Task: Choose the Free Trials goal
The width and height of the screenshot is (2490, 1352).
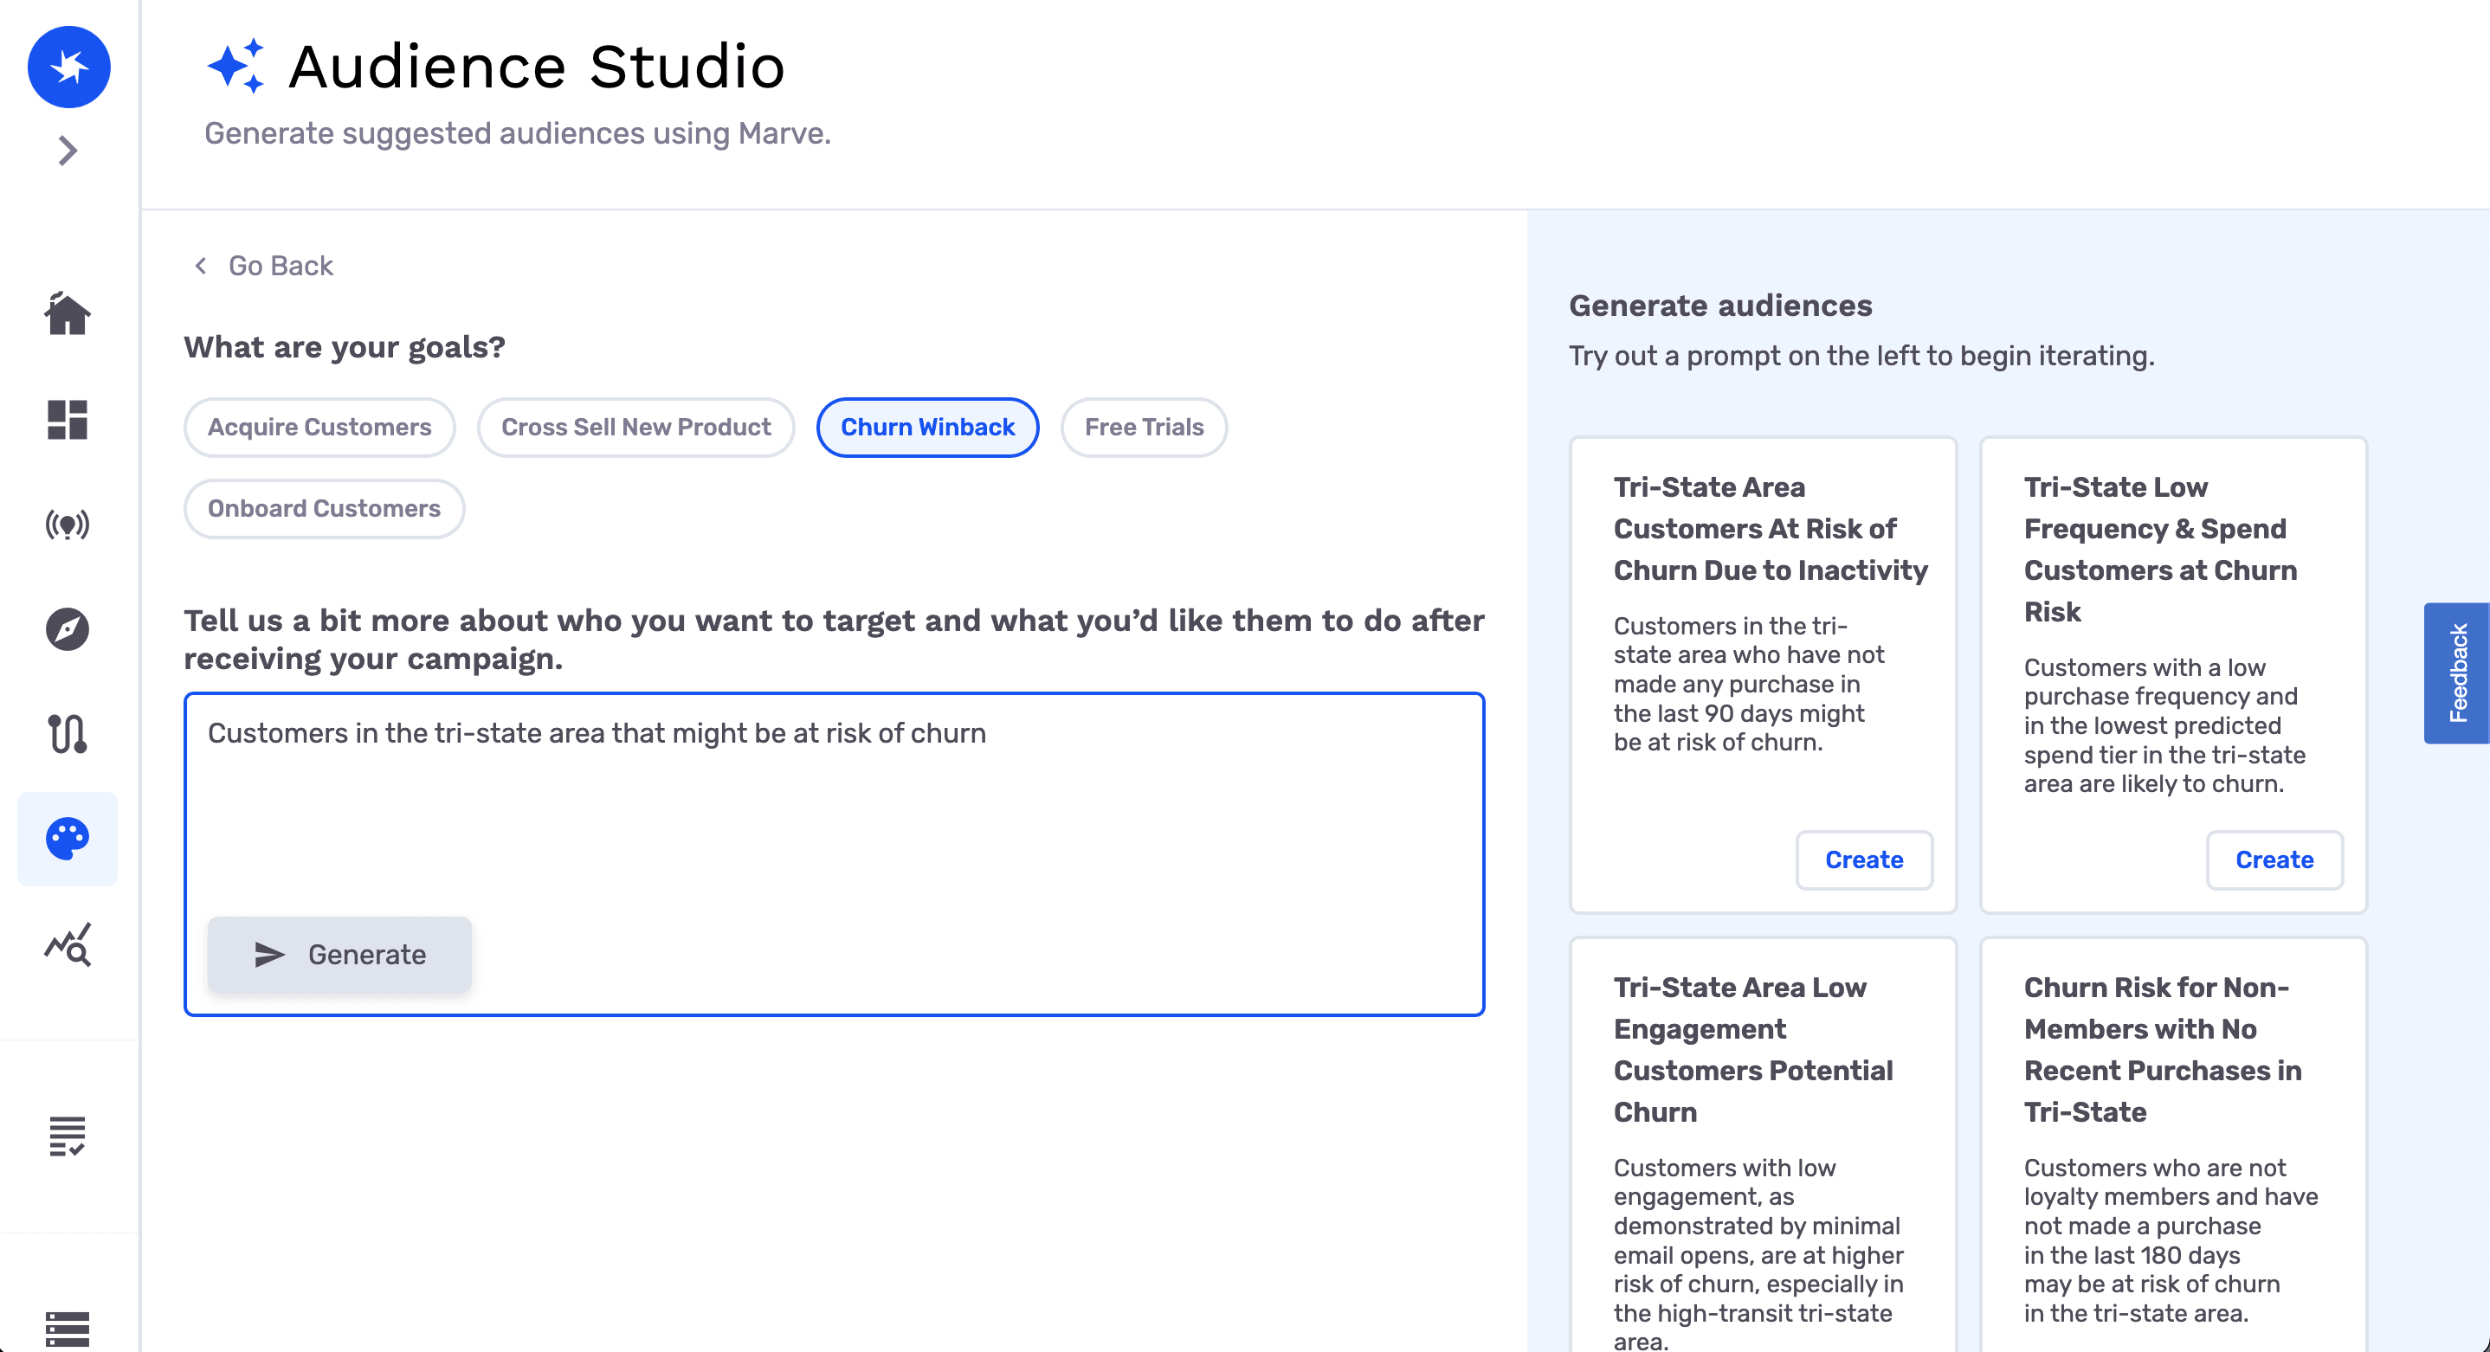Action: pos(1144,427)
